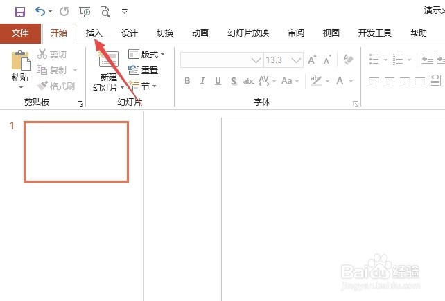
Task: Open the 文件 (File) tab
Action: (x=20, y=33)
